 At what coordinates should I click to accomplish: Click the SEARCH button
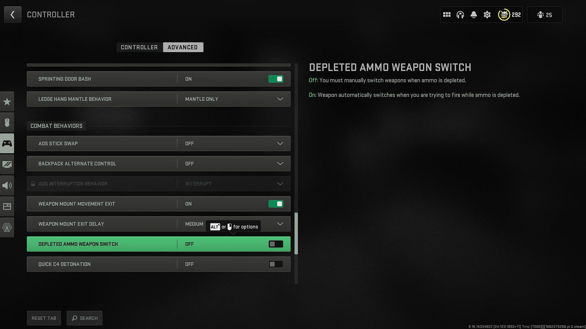85,318
